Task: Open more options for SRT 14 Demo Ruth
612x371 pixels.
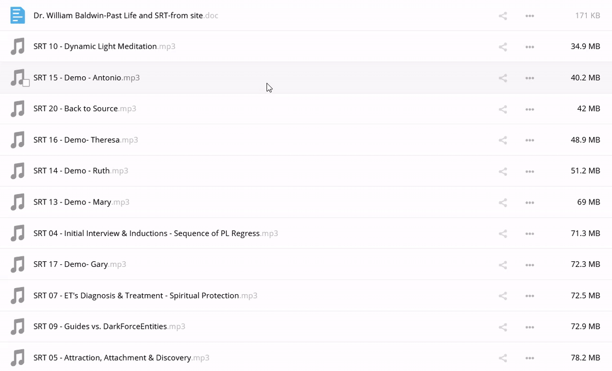Action: tap(530, 172)
